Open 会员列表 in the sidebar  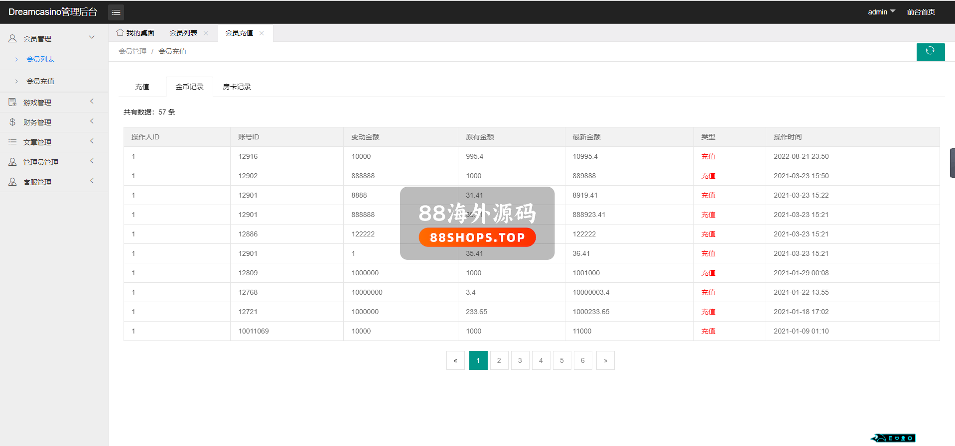(40, 59)
